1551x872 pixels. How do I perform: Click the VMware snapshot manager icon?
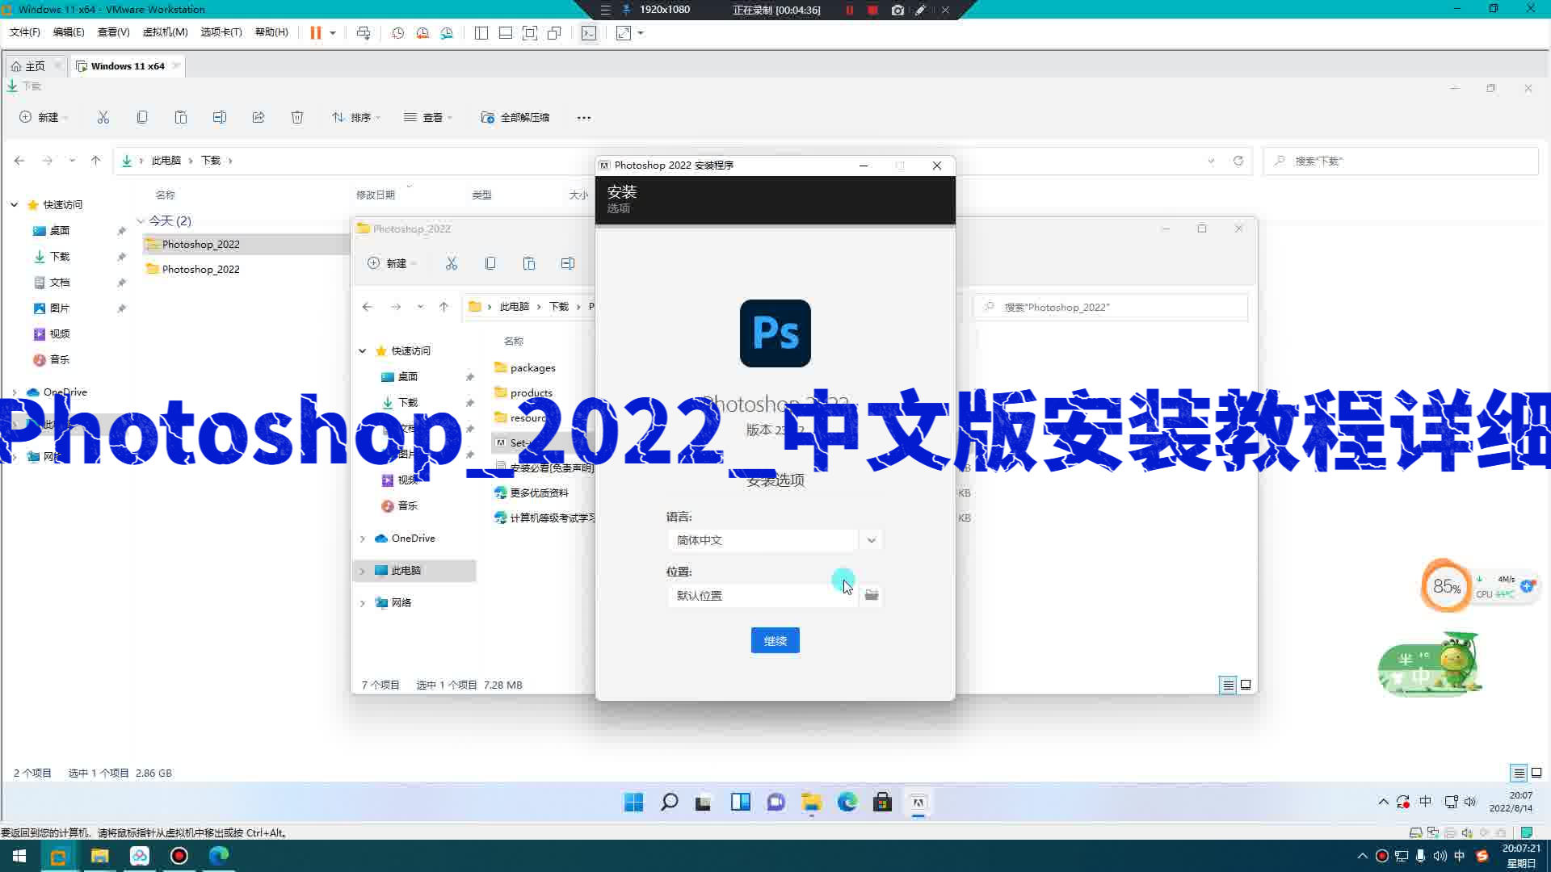tap(447, 33)
